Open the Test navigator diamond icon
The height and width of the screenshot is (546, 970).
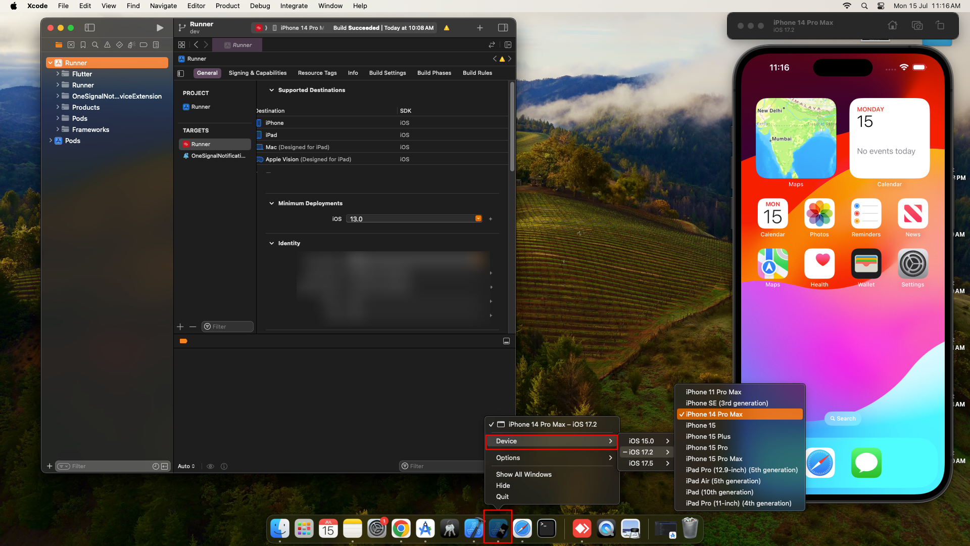click(119, 44)
